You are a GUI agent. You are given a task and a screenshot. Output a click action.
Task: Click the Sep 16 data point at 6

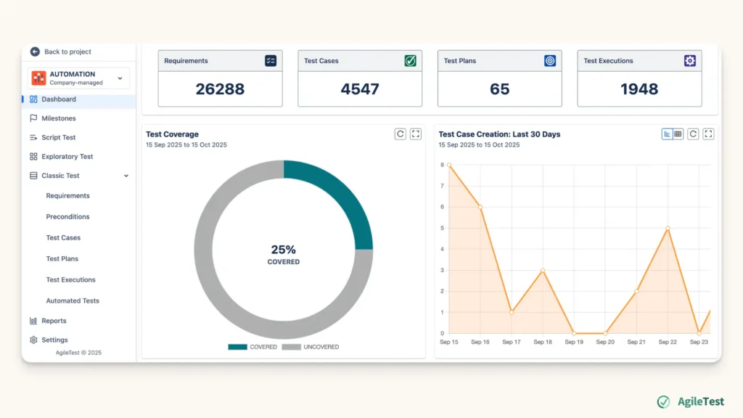(480, 207)
